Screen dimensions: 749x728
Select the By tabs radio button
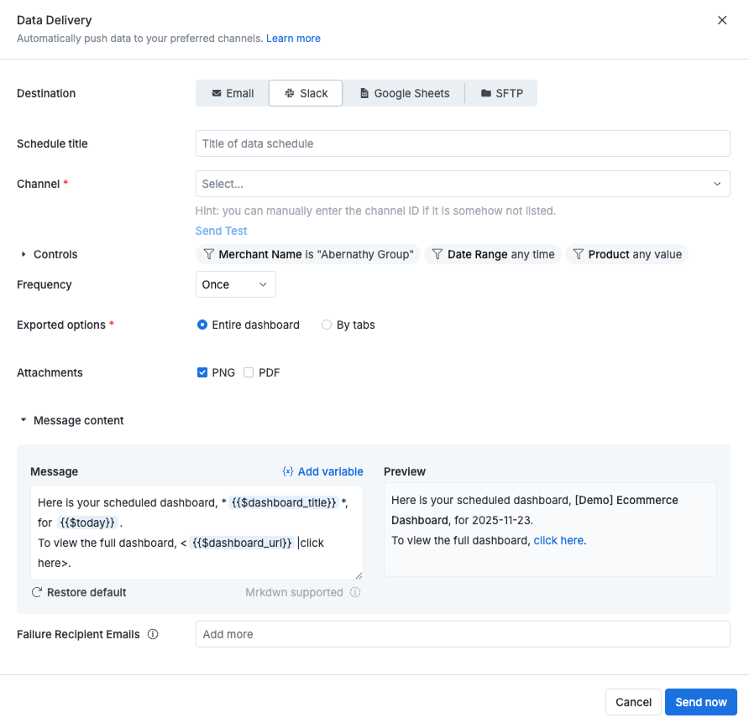(x=326, y=325)
